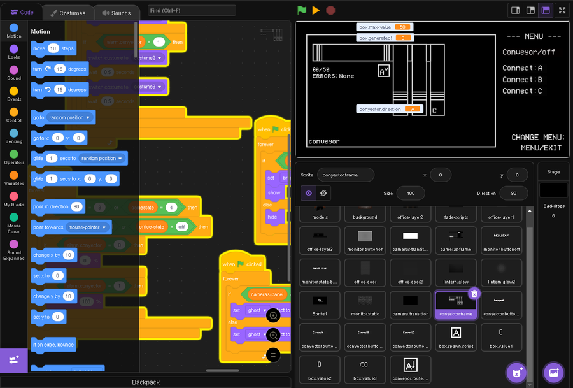Open the ghost dropdown under the else branch

coord(258,334)
